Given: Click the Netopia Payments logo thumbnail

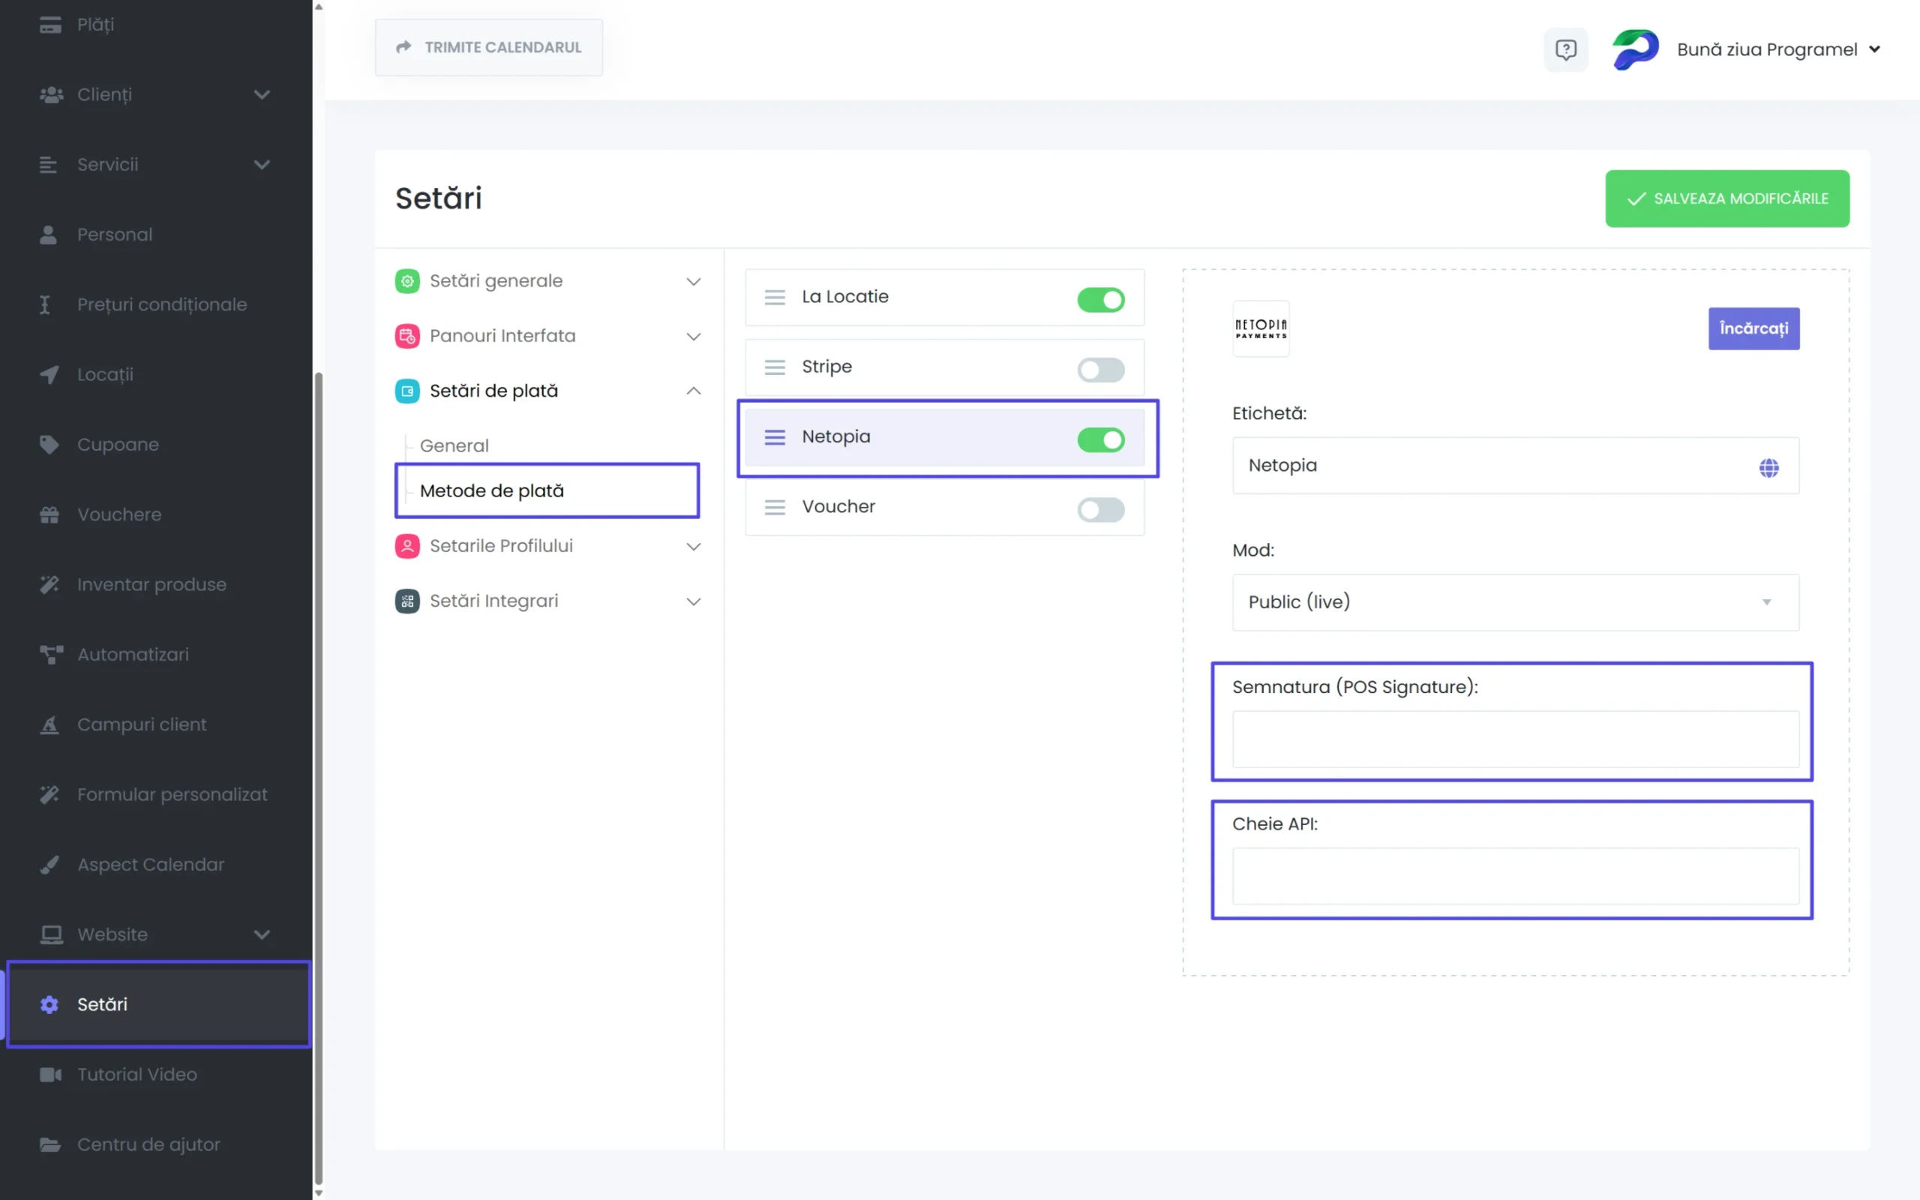Looking at the screenshot, I should (x=1261, y=328).
